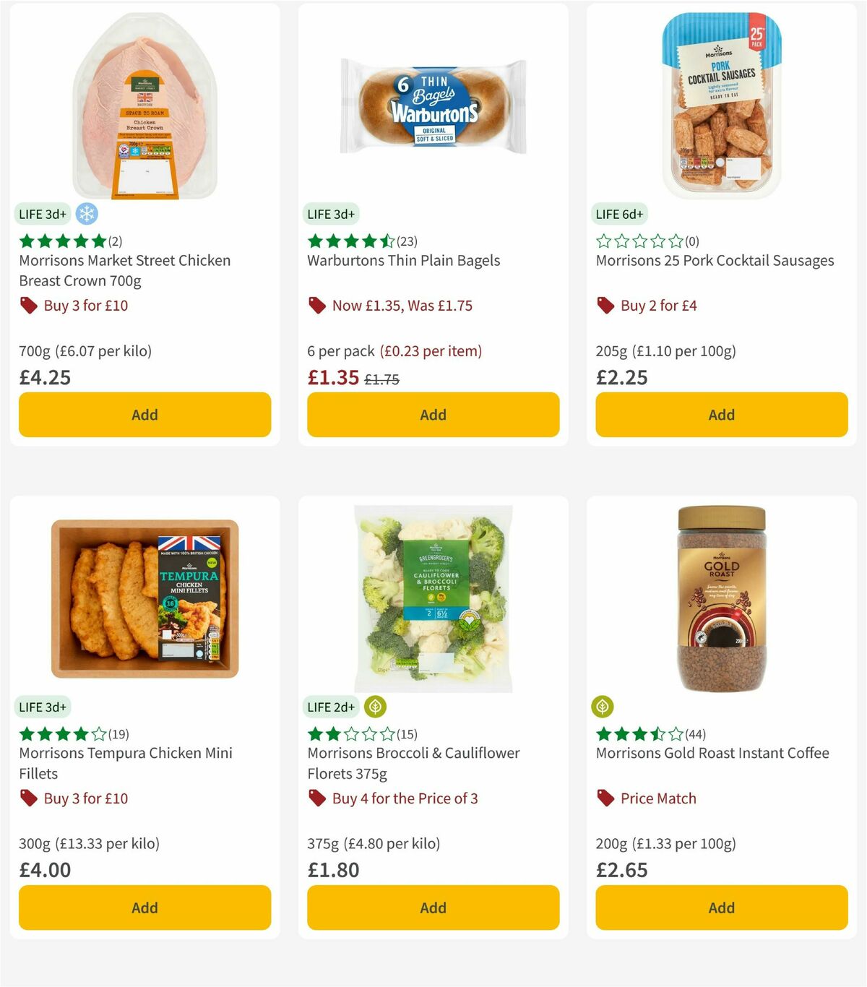Click Add on the Pork Cocktail Sausages
This screenshot has width=867, height=987.
(x=720, y=415)
